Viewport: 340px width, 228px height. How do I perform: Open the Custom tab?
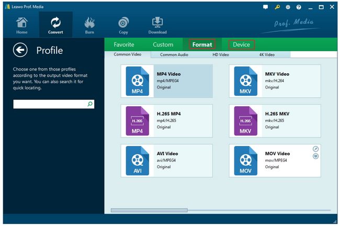click(163, 44)
